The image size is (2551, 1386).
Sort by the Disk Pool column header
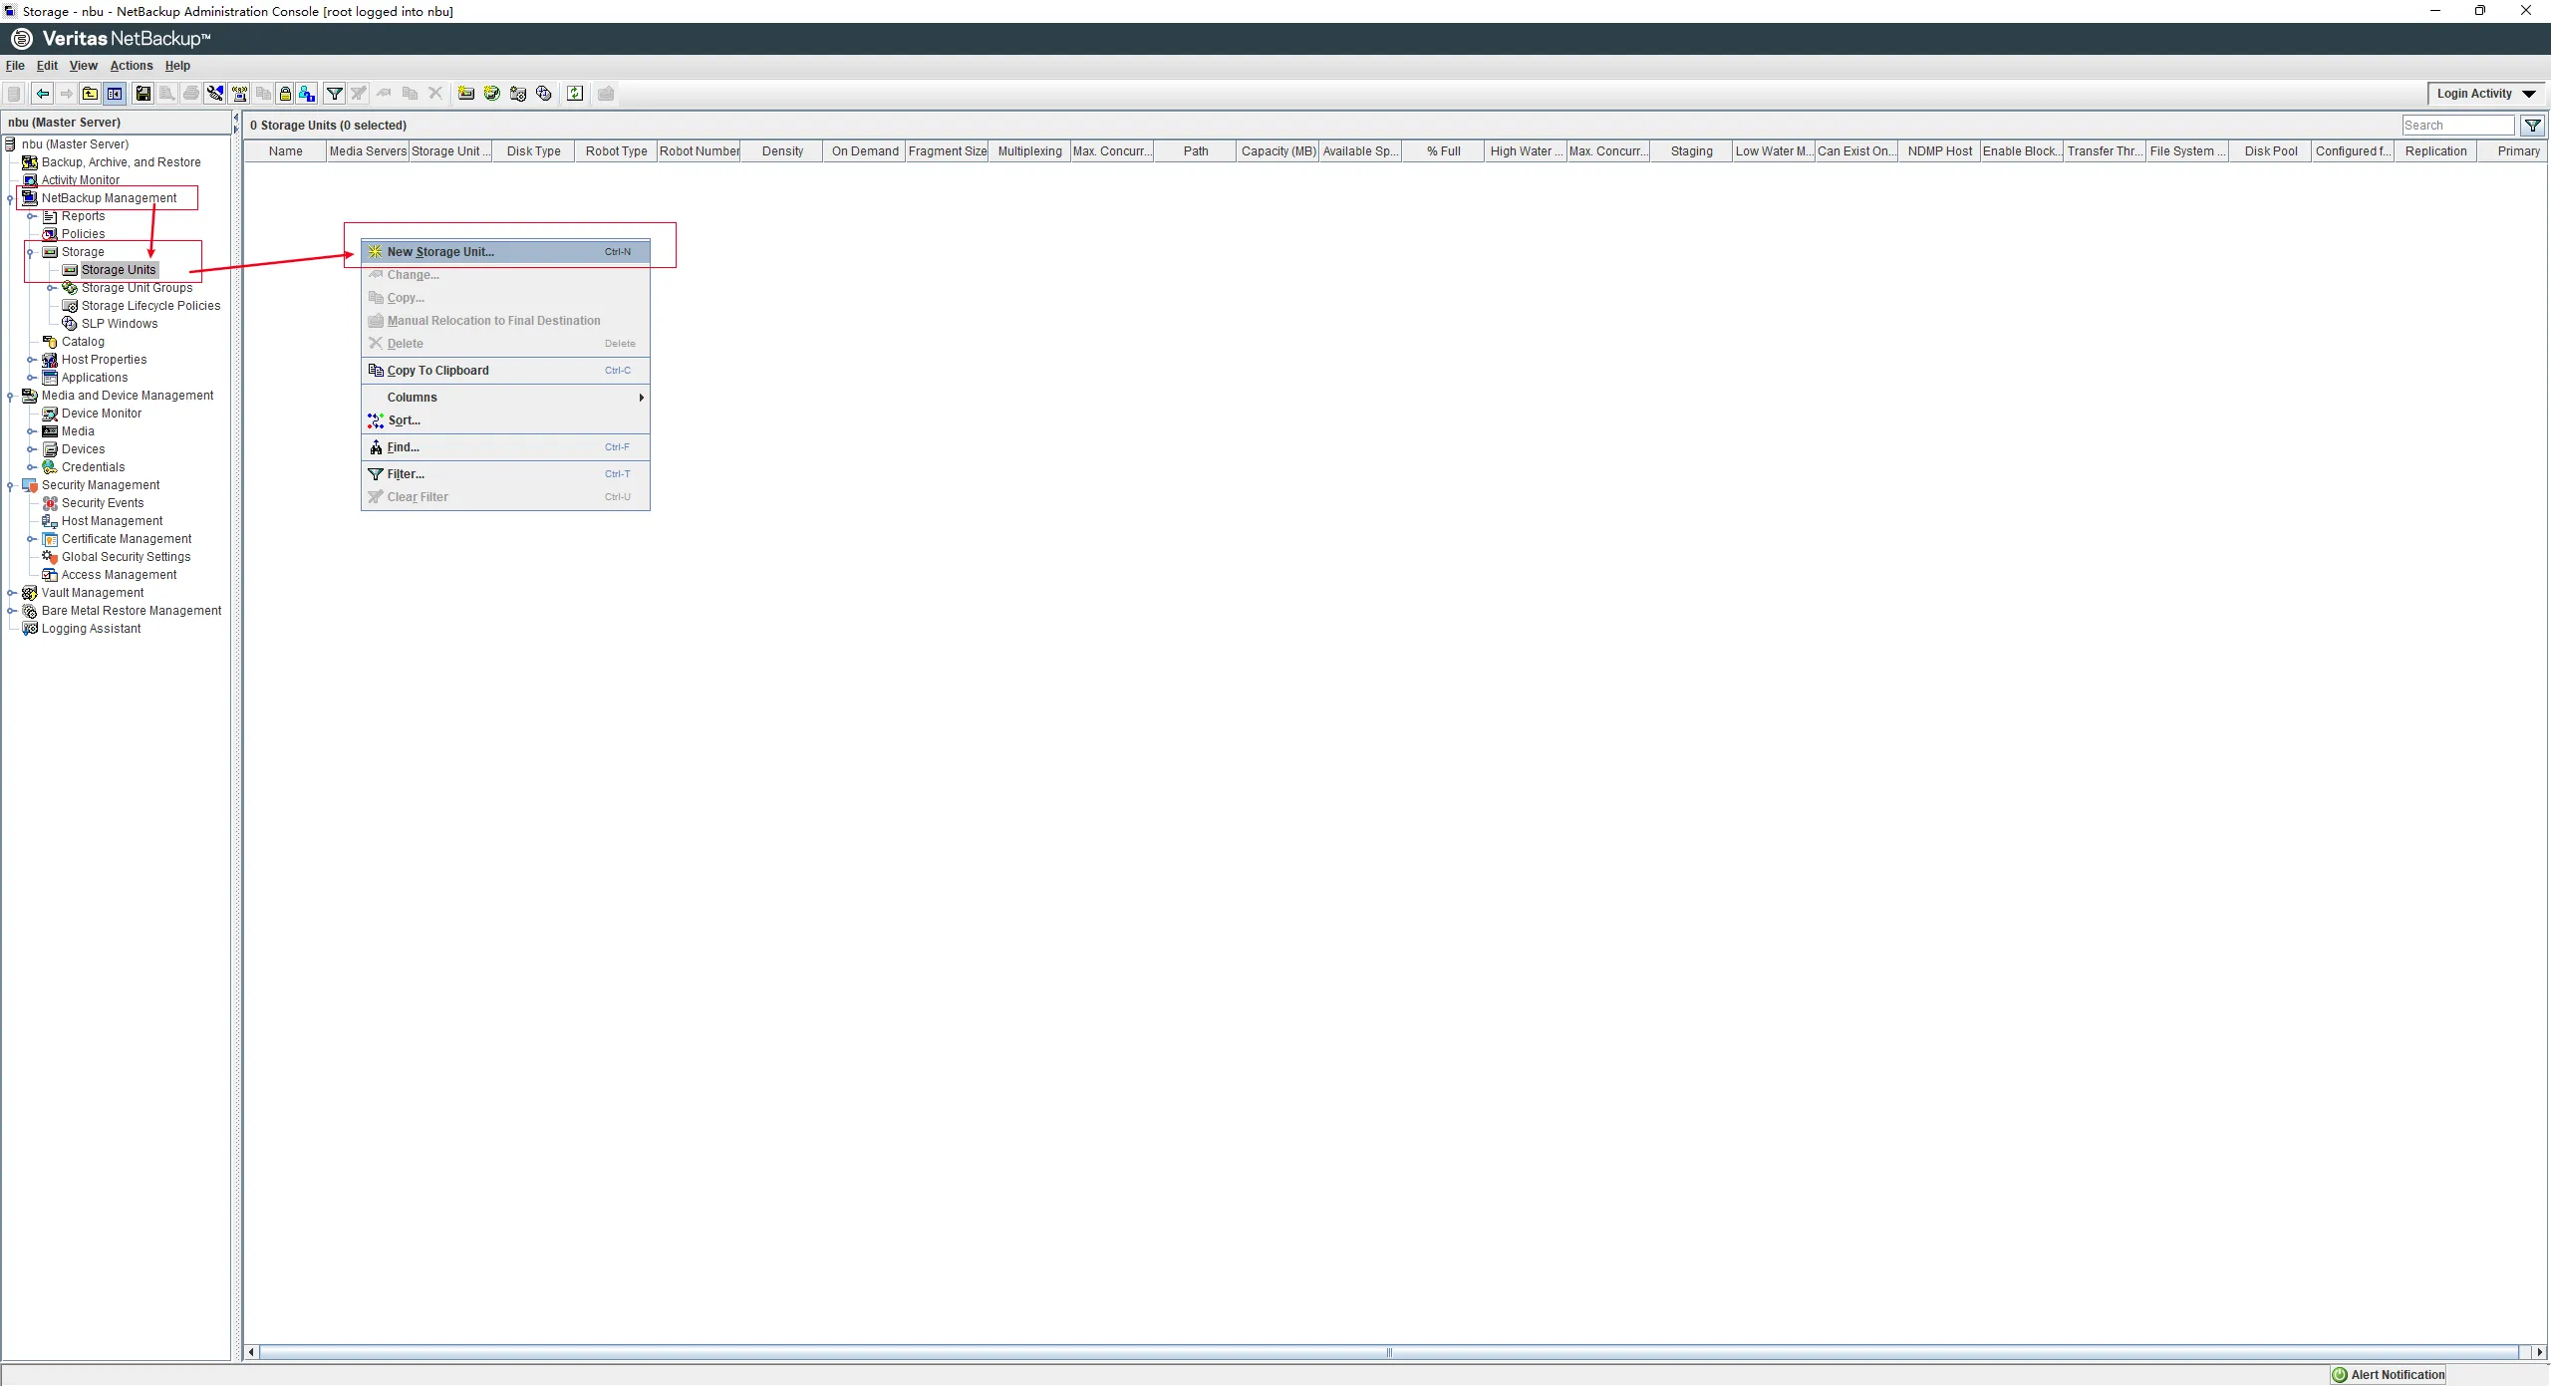[2270, 151]
